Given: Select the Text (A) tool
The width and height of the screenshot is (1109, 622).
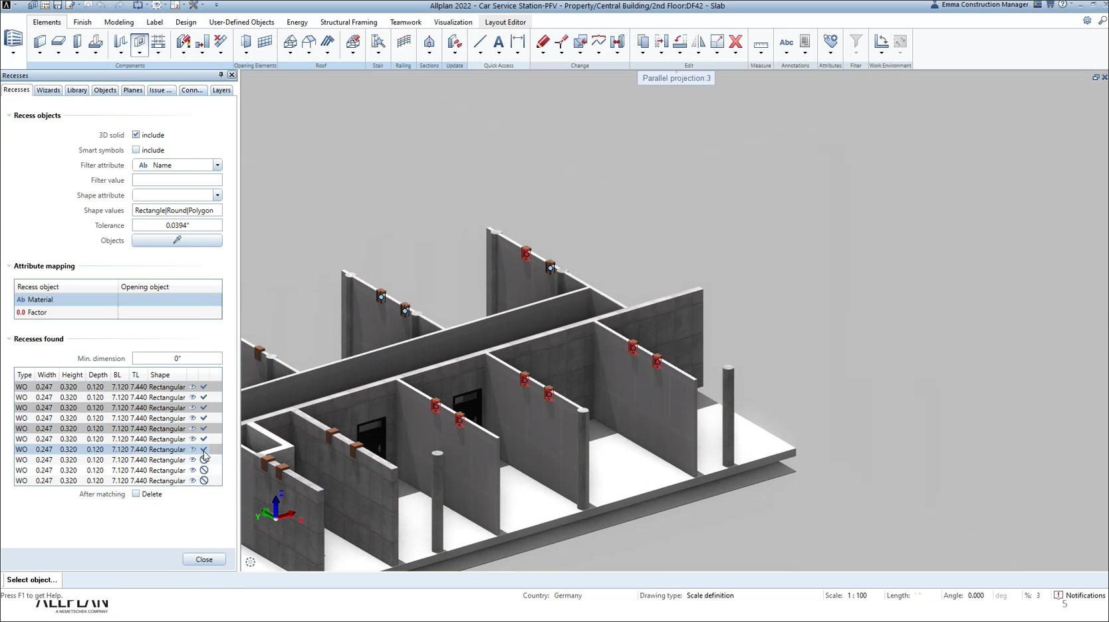Looking at the screenshot, I should tap(499, 41).
